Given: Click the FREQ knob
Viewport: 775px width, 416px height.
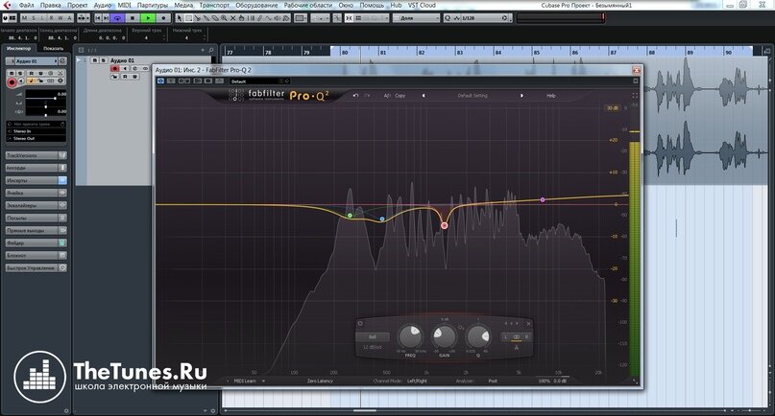Looking at the screenshot, I should coord(410,336).
